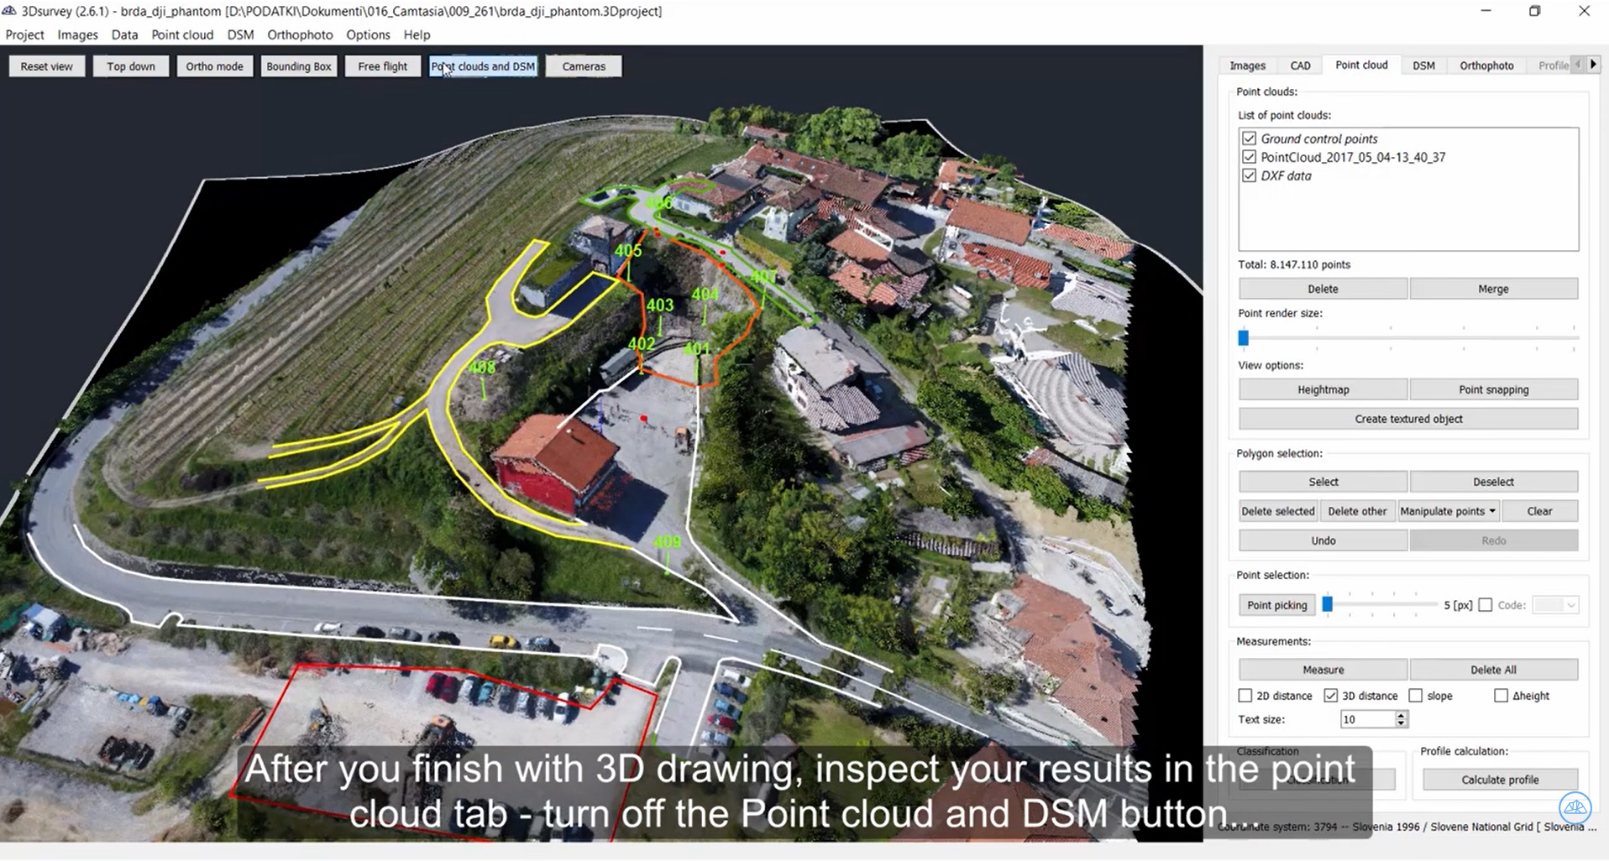Increase Text size using the spinner arrow
The width and height of the screenshot is (1609, 861).
pyautogui.click(x=1400, y=715)
